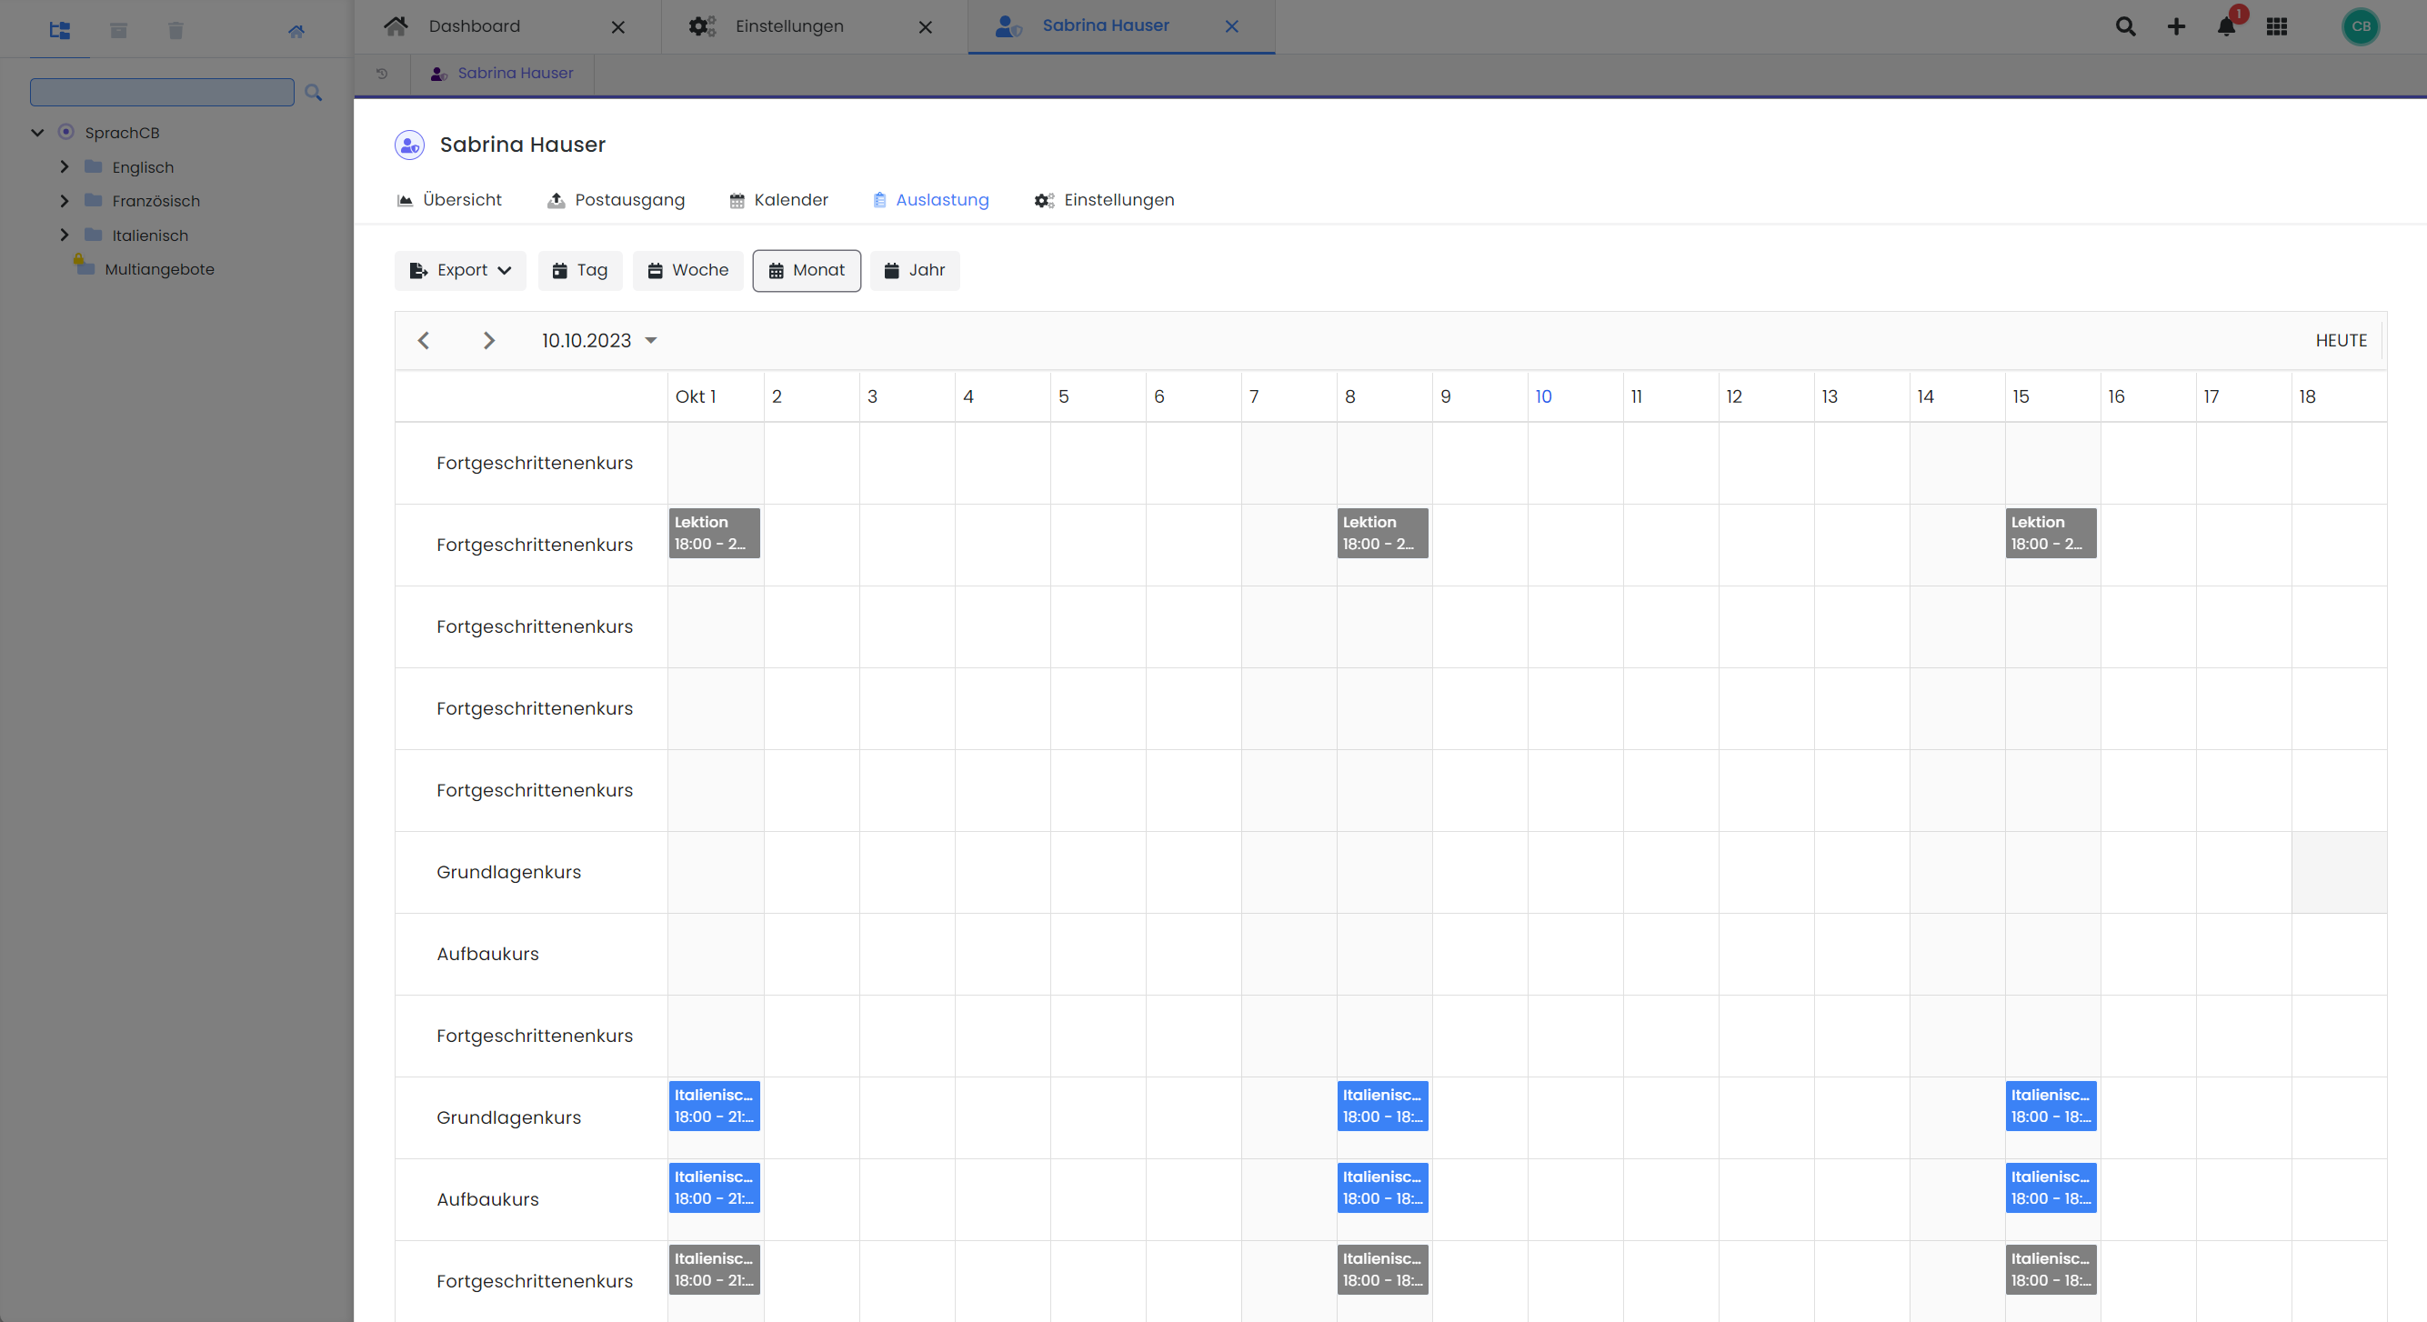2427x1322 pixels.
Task: Select the Woche view button
Action: pyautogui.click(x=687, y=270)
